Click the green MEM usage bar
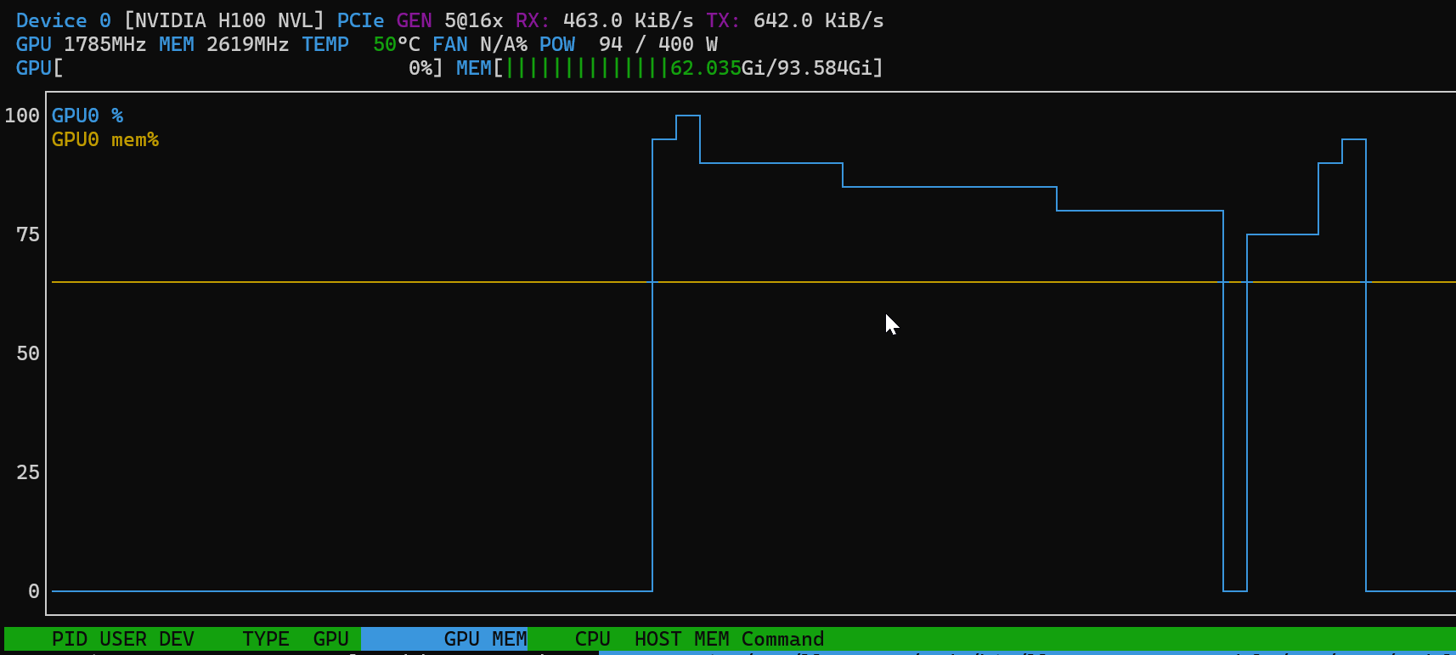 (x=587, y=68)
